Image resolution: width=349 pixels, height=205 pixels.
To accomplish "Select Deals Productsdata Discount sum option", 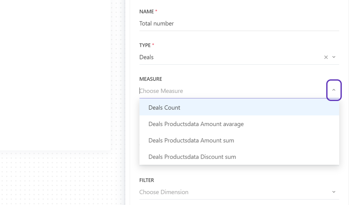I will click(239, 157).
